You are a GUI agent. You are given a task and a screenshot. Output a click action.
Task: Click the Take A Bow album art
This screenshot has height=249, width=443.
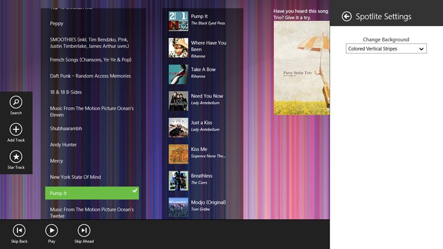pos(178,74)
